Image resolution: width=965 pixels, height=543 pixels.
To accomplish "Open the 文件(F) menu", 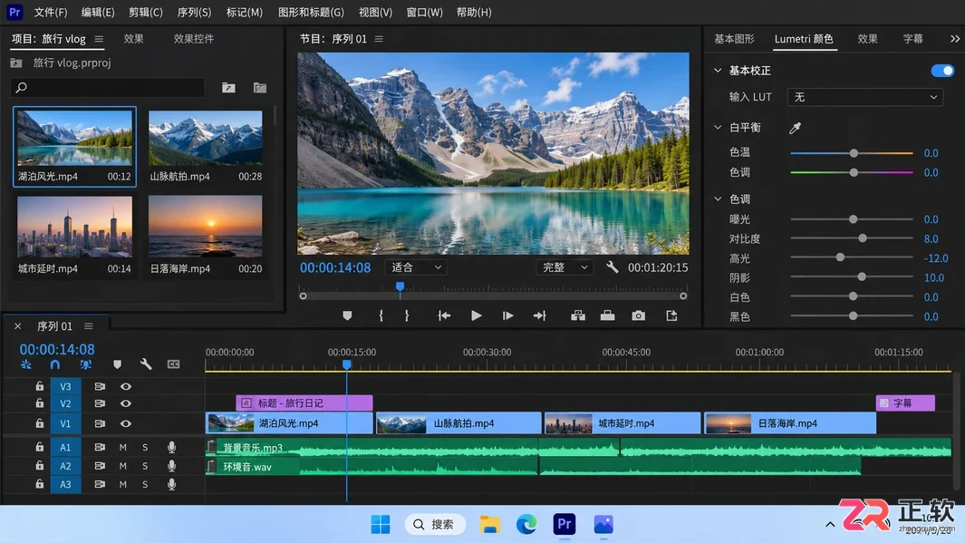I will click(x=51, y=13).
